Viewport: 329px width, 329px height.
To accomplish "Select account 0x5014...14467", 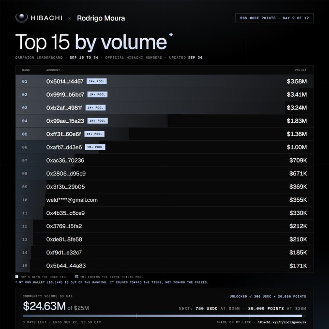I will [65, 81].
